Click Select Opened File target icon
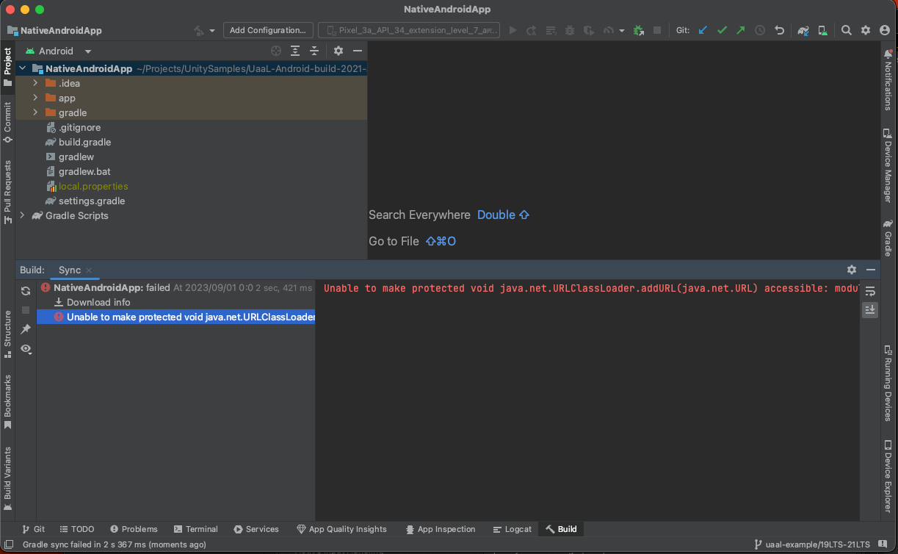This screenshot has height=554, width=898. pos(276,51)
